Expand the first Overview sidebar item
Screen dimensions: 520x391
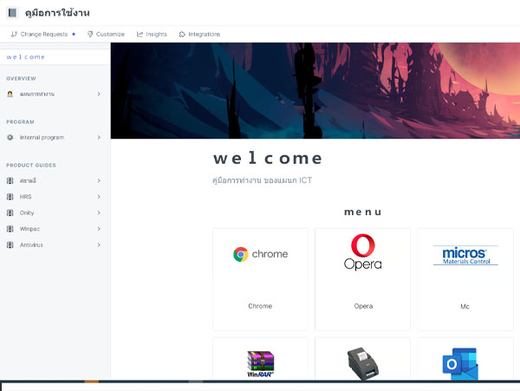(x=99, y=94)
